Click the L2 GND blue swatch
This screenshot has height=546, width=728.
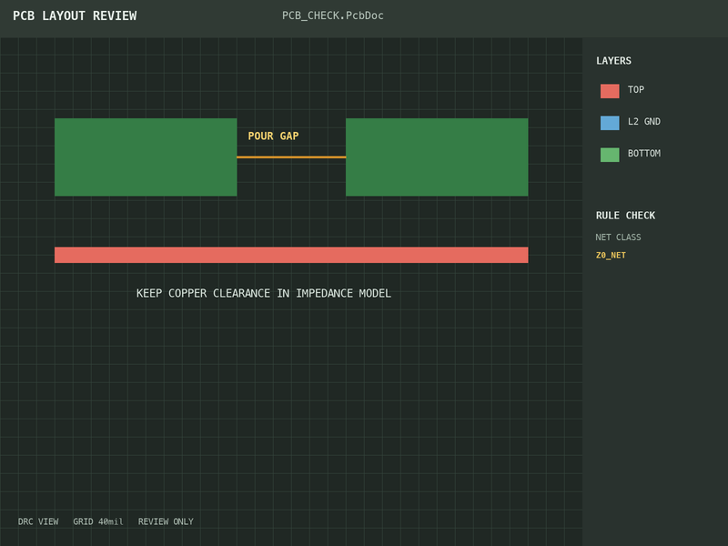point(610,123)
